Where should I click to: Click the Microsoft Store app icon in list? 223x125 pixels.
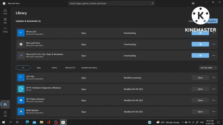click(21, 44)
